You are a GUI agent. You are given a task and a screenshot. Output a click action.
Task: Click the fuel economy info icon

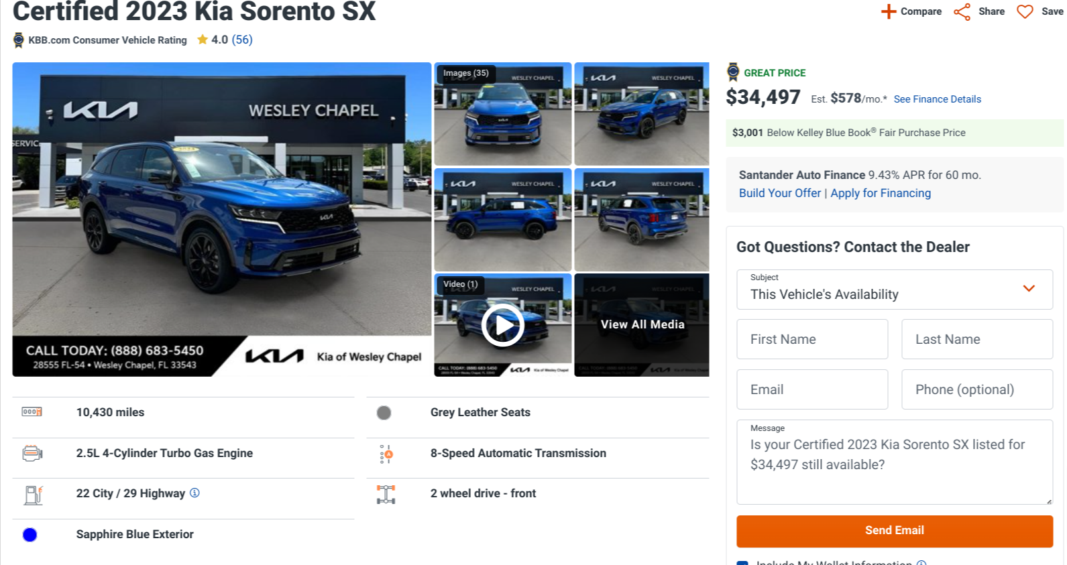click(194, 493)
